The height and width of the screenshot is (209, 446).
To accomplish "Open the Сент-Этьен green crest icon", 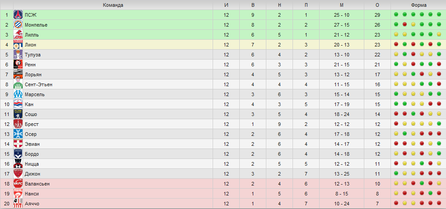I will click(18, 84).
